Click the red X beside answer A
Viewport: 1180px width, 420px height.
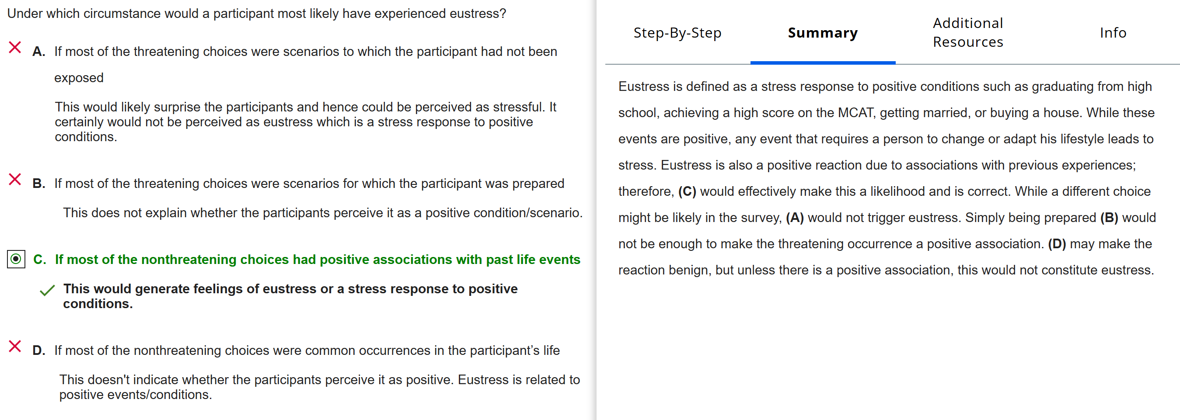15,48
